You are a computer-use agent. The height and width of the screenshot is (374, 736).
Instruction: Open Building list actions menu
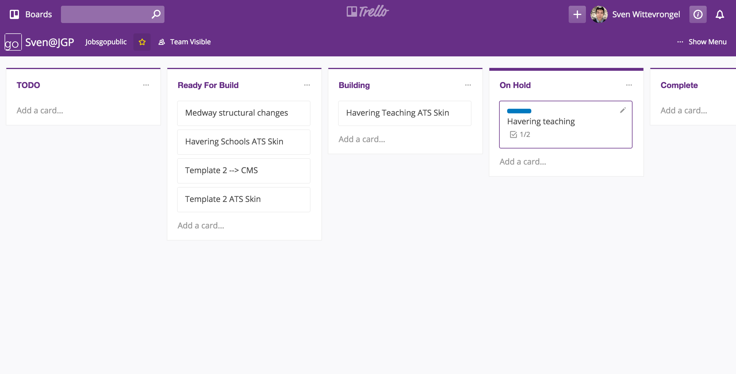468,85
